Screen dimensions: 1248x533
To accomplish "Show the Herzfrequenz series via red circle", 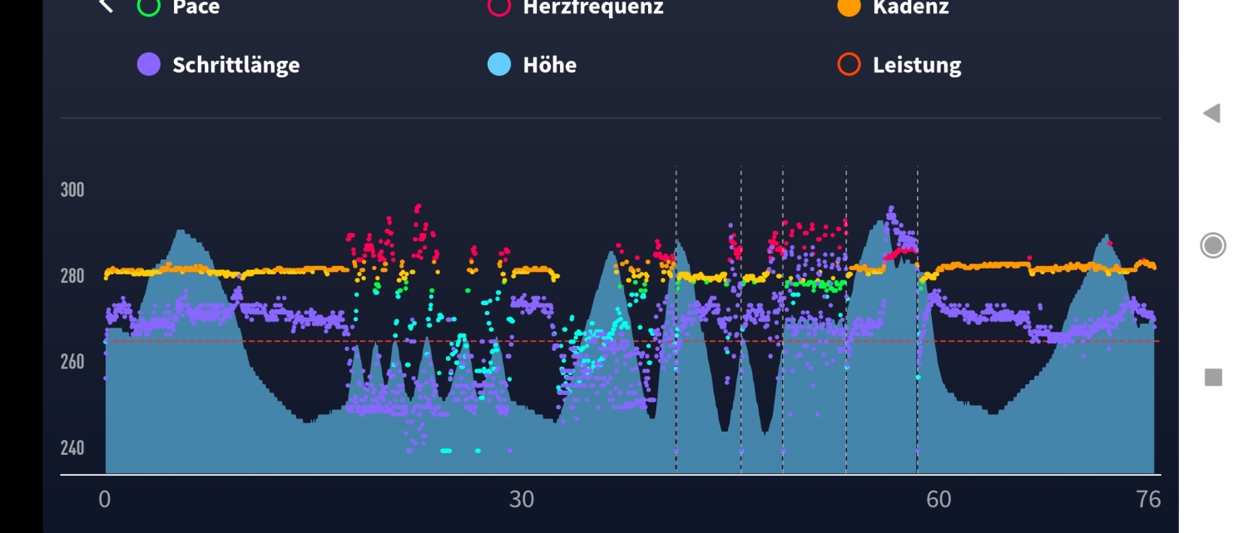I will click(499, 7).
